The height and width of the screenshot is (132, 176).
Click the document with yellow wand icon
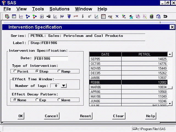[145, 16]
